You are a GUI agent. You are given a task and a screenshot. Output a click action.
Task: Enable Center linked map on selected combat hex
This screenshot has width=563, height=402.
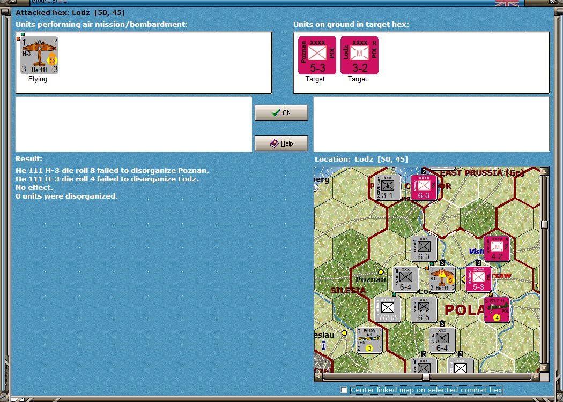pyautogui.click(x=344, y=390)
